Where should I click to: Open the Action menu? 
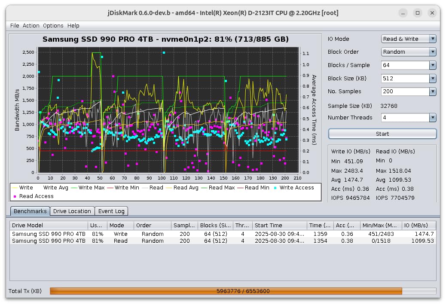coord(31,26)
